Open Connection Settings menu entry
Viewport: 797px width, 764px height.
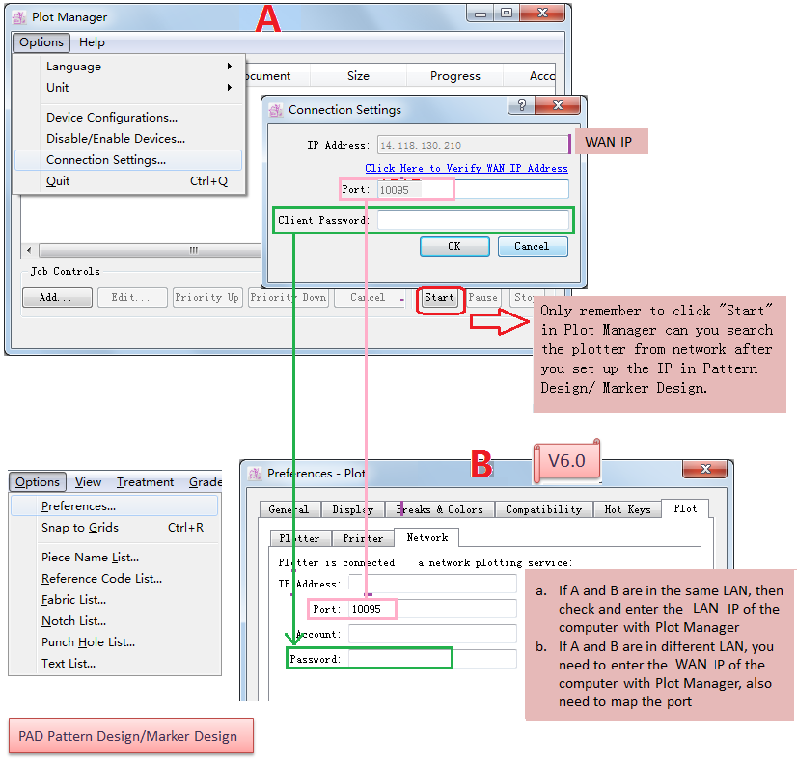pos(106,160)
